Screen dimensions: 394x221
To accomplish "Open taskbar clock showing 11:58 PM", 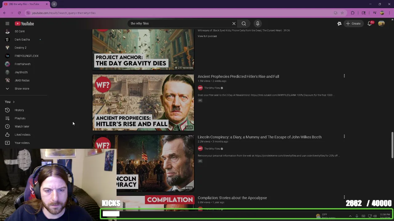I will [x=385, y=216].
